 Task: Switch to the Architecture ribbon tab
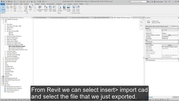click(x=9, y=4)
